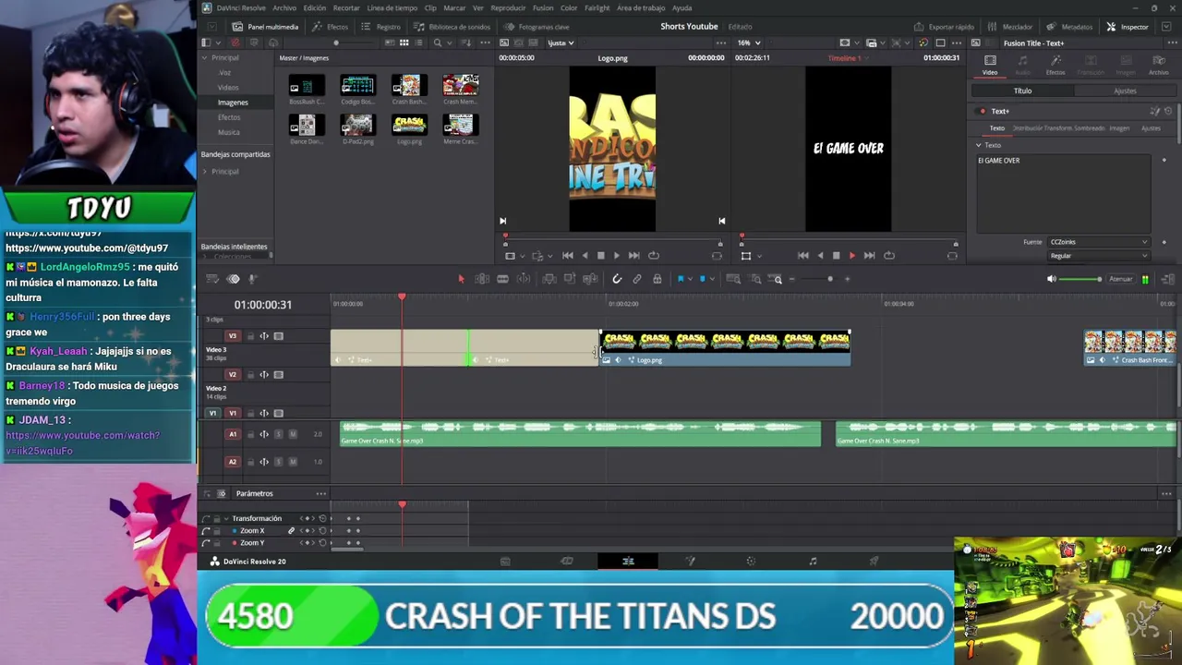Disable video track V3 visibility

click(x=278, y=336)
